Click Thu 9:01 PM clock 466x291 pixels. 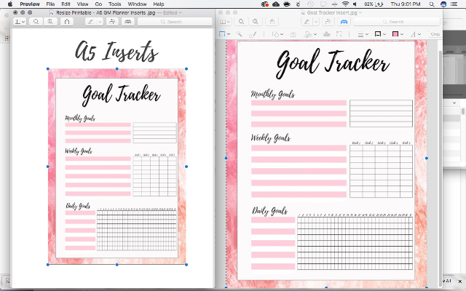(x=406, y=4)
